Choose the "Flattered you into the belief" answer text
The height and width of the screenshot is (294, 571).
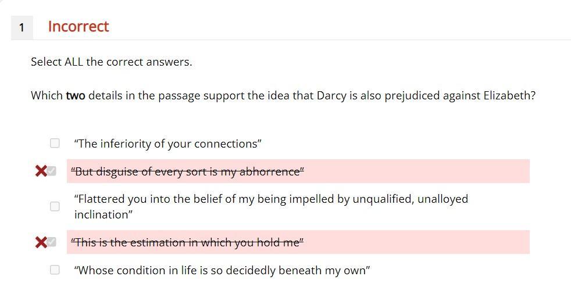(x=271, y=206)
